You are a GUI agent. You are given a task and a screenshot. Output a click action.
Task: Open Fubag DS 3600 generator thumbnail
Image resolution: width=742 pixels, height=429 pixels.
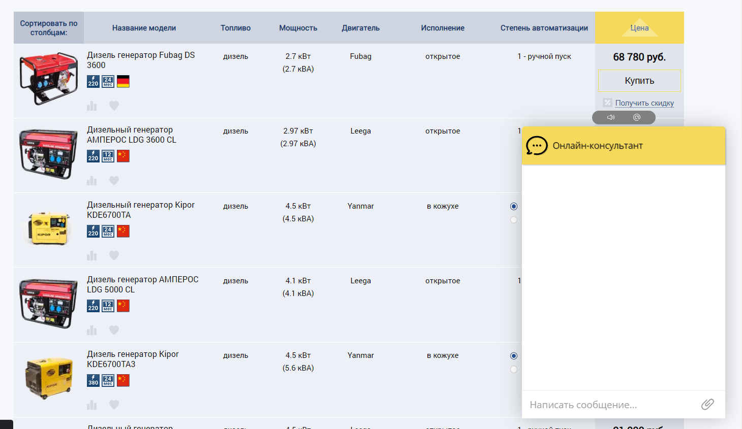coord(48,78)
